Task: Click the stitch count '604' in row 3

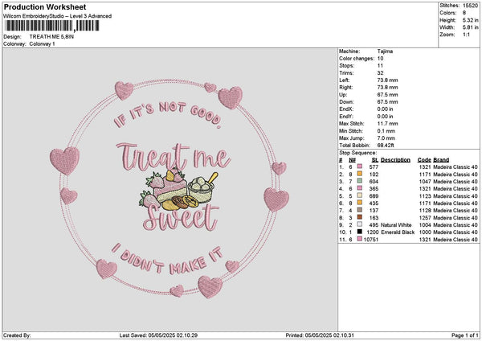Action: coord(374,182)
